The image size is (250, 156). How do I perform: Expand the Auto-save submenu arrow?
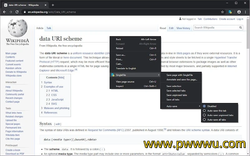pyautogui.click(x=199, y=106)
